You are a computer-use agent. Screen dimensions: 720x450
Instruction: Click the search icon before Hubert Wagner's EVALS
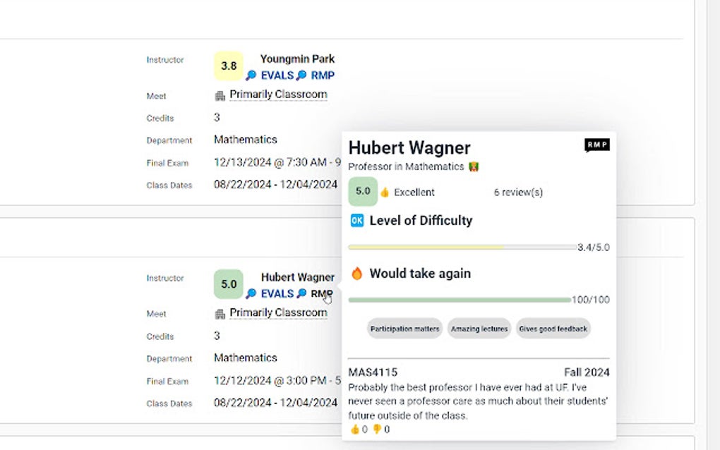251,293
